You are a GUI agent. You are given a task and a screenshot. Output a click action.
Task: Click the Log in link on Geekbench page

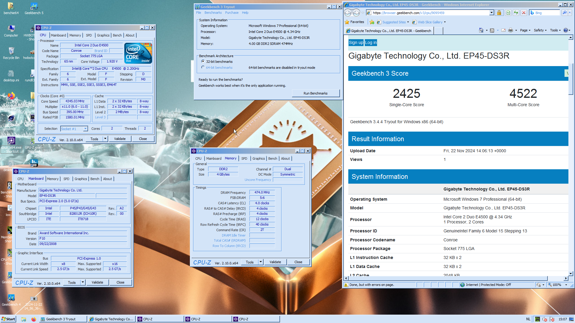click(371, 42)
